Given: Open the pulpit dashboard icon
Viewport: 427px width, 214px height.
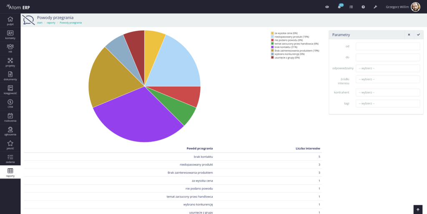Looking at the screenshot, I should pos(10,21).
